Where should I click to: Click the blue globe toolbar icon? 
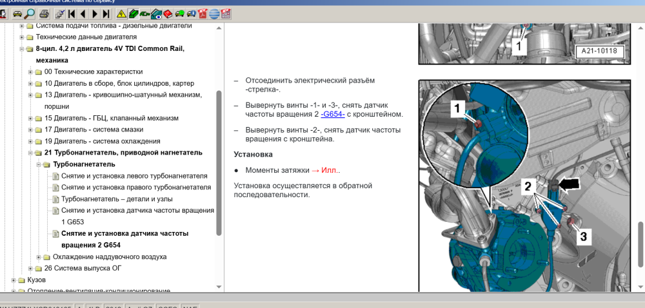(x=214, y=14)
